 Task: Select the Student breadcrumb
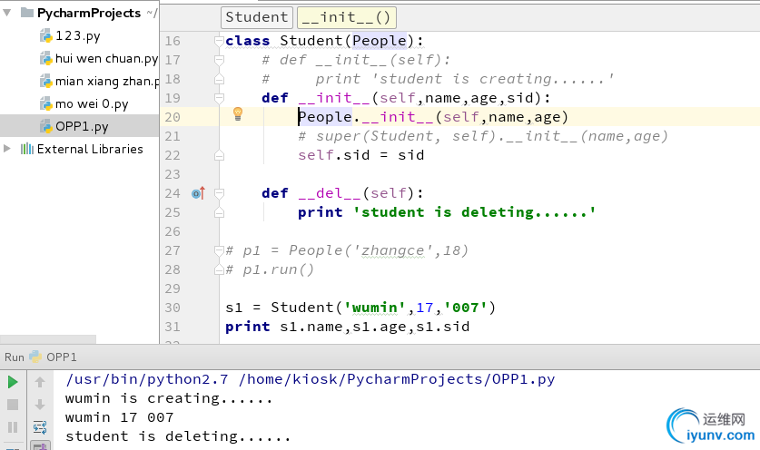(x=256, y=17)
